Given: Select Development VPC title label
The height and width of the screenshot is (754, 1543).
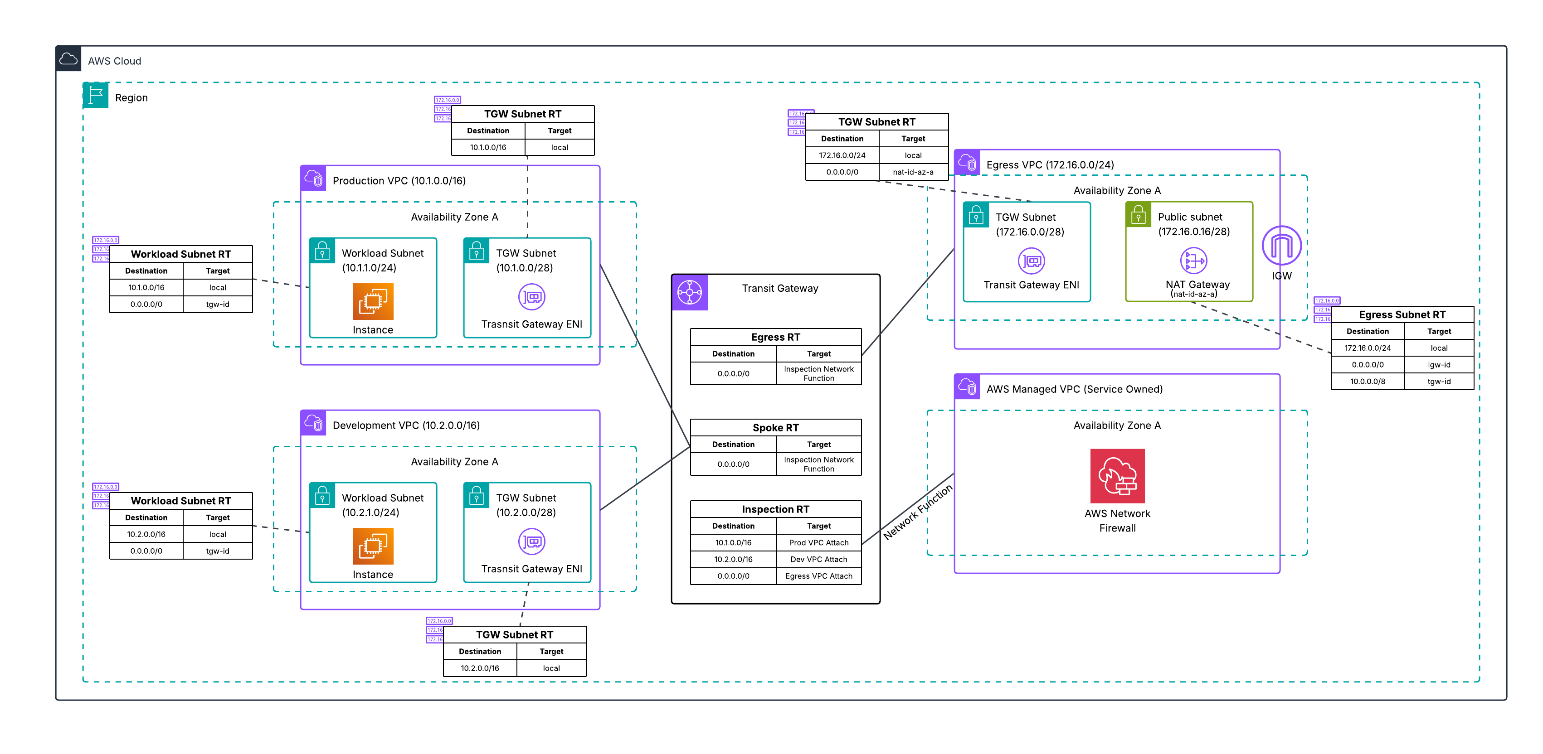Looking at the screenshot, I should (405, 425).
